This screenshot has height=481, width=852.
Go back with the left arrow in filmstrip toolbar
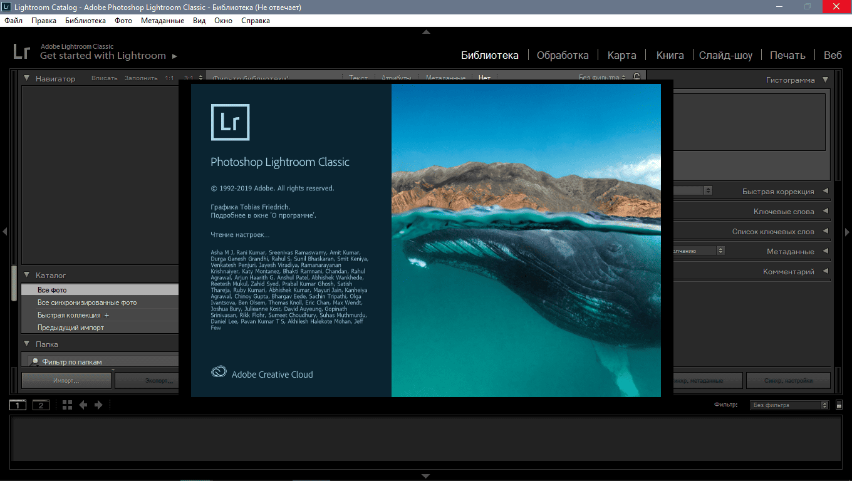pyautogui.click(x=83, y=405)
